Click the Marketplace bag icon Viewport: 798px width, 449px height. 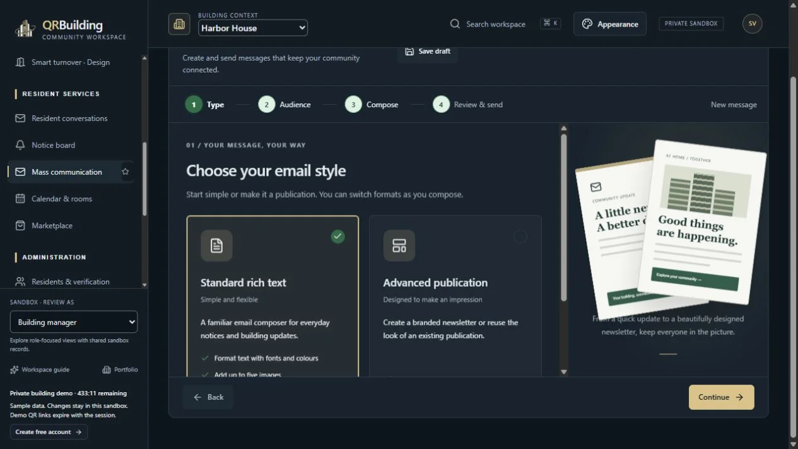coord(20,225)
